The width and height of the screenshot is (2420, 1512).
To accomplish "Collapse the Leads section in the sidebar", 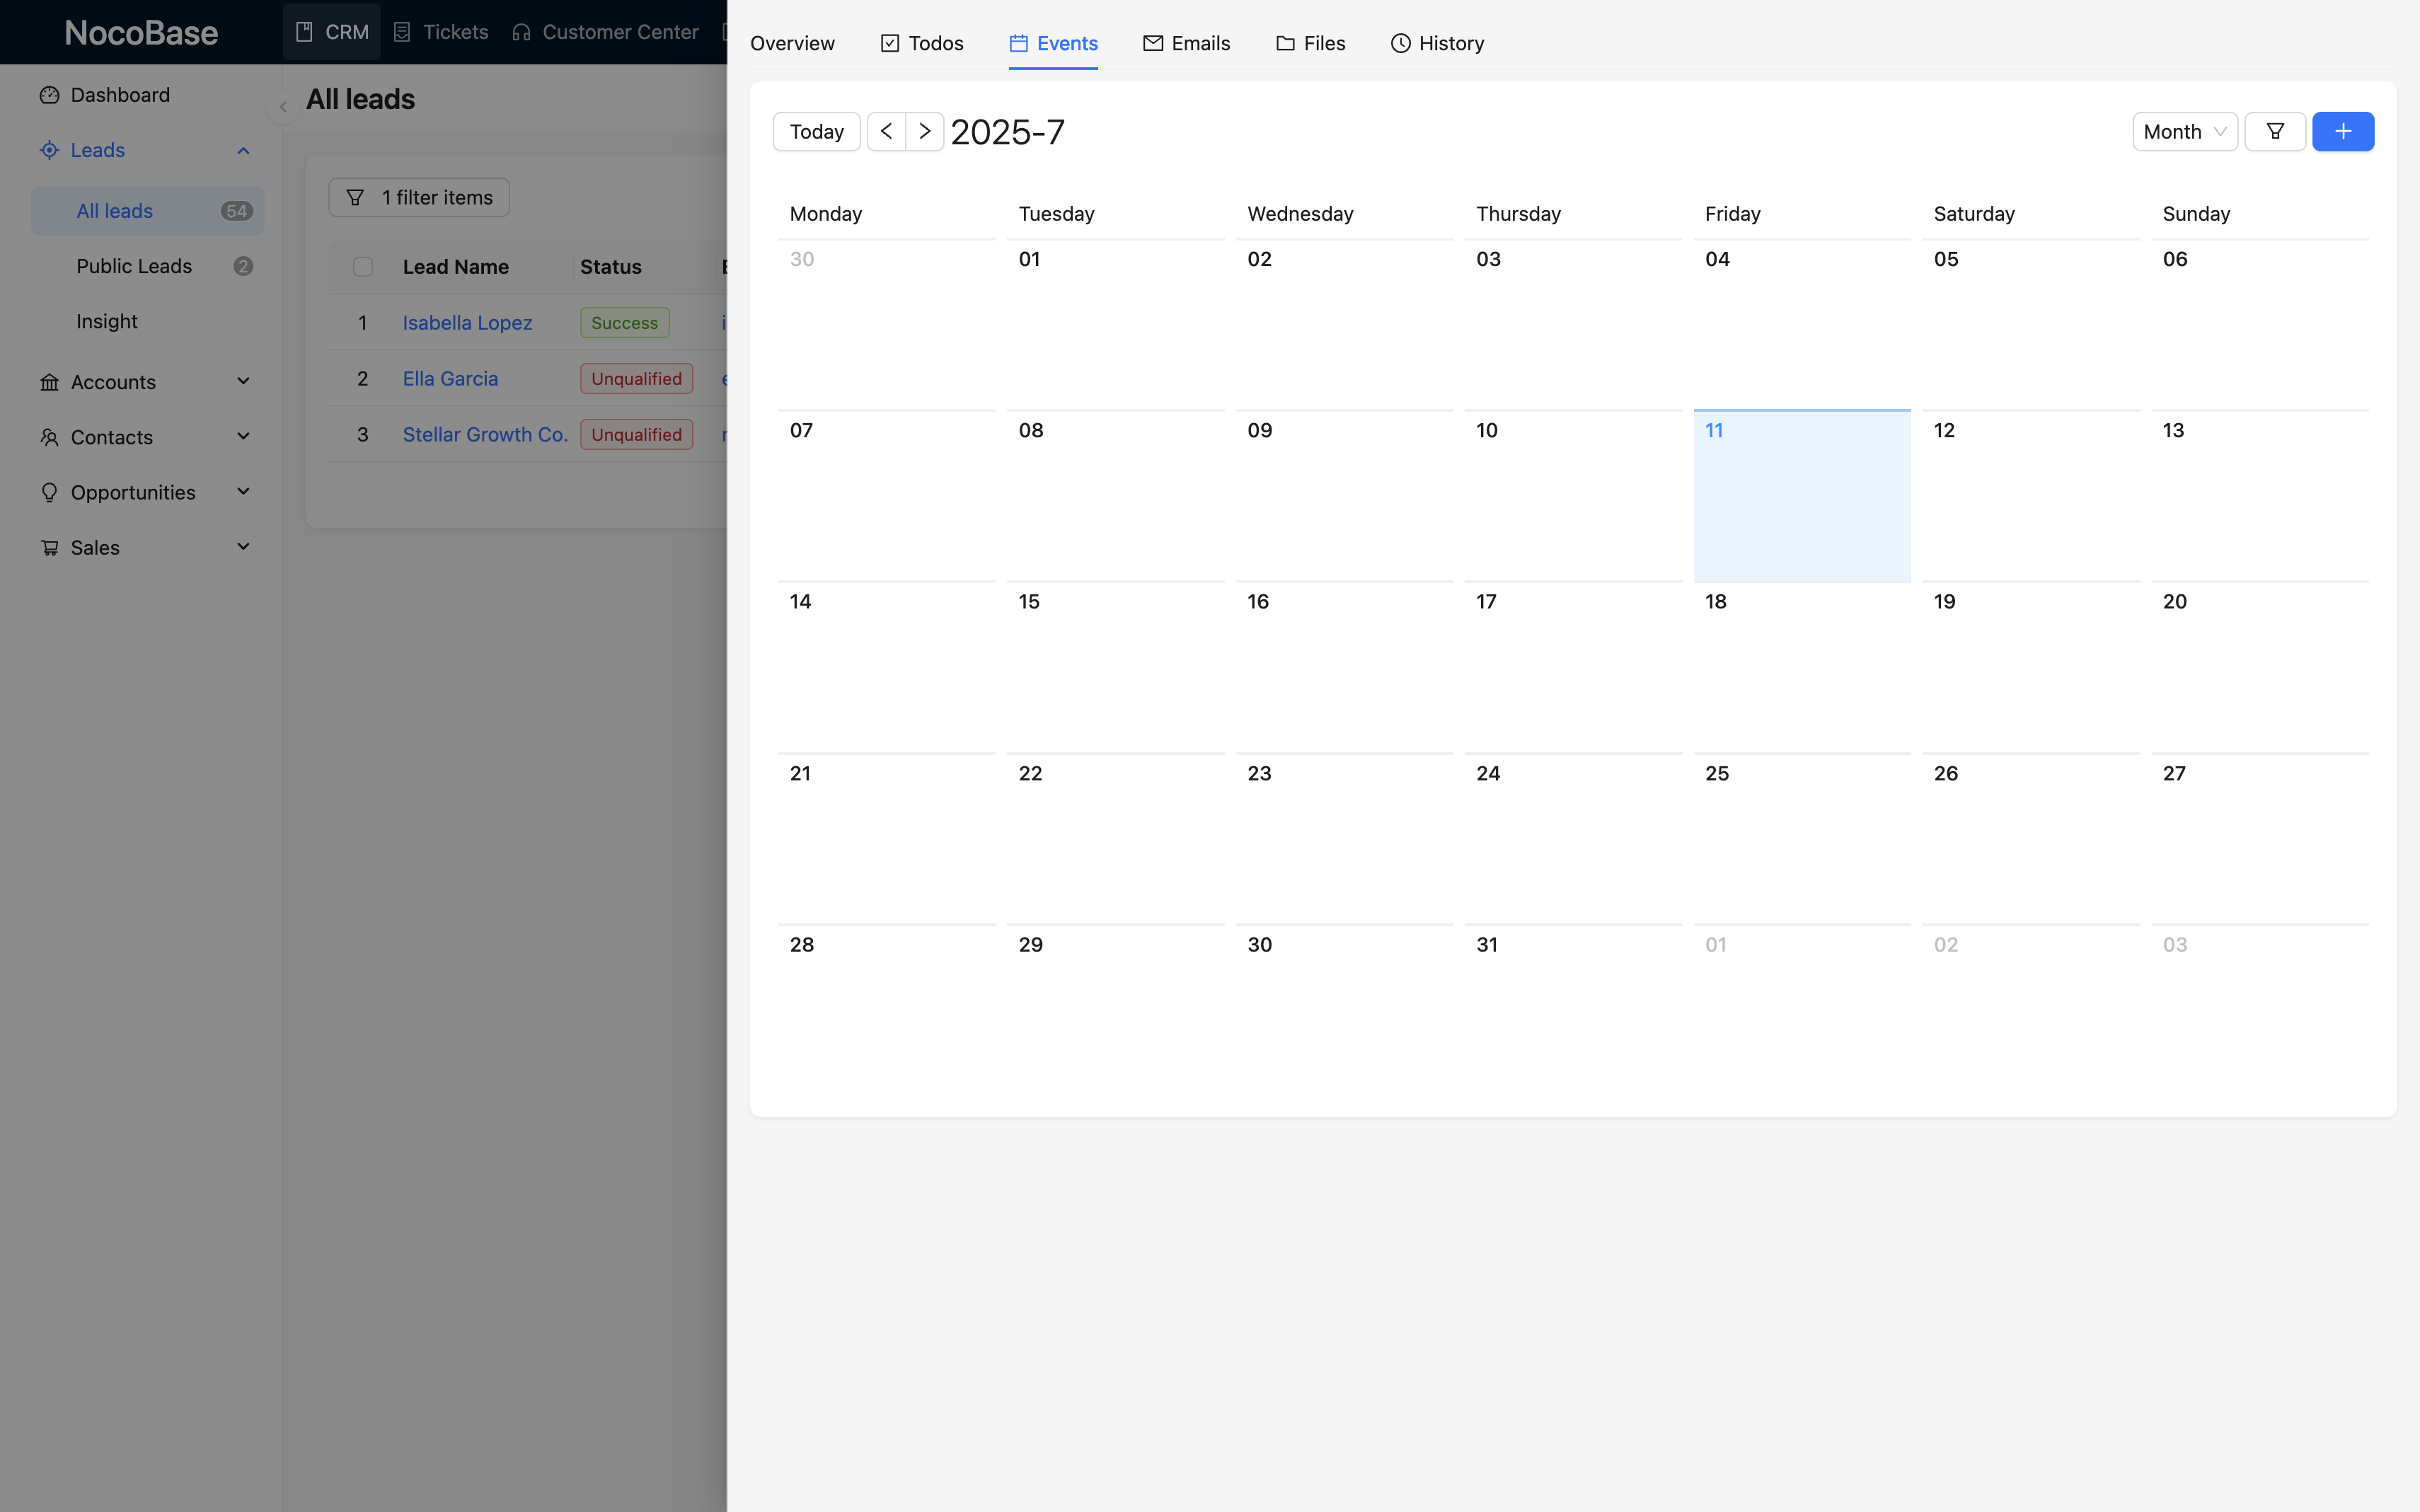I will point(243,150).
